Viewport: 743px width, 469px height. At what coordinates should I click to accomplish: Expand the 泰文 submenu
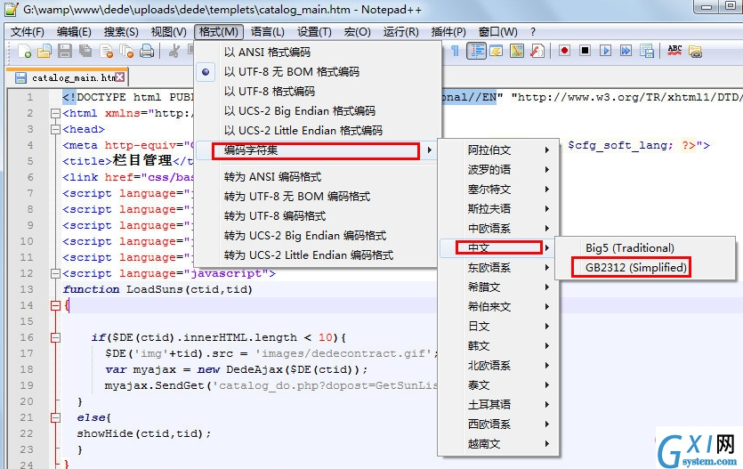tap(498, 385)
